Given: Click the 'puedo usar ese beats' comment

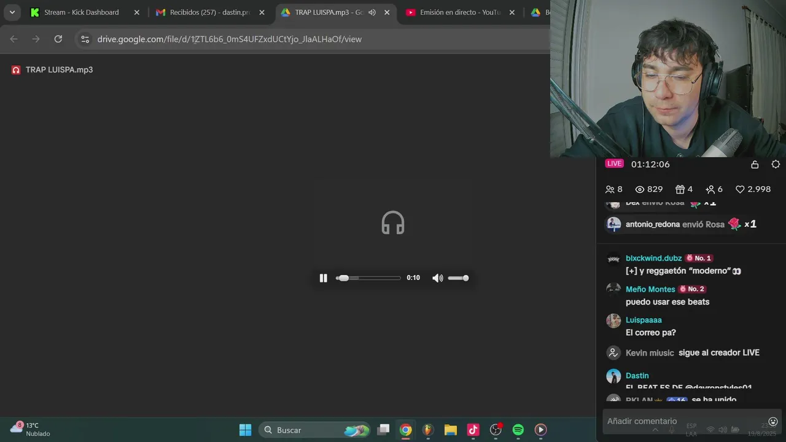Looking at the screenshot, I should 667,302.
